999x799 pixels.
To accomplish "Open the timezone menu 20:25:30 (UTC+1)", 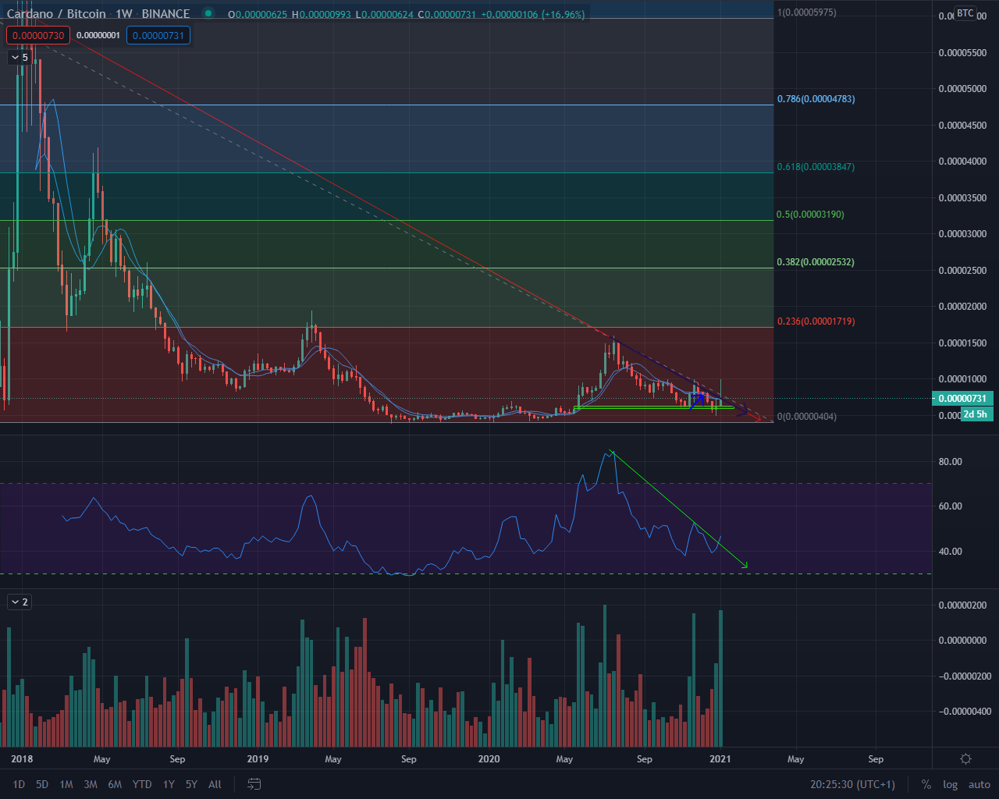I will point(852,784).
